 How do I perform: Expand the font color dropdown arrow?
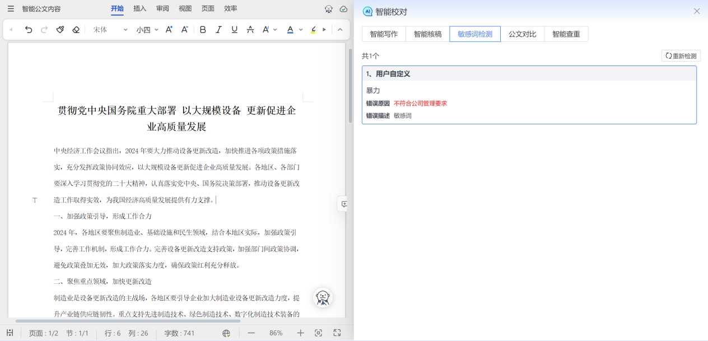[x=301, y=30]
